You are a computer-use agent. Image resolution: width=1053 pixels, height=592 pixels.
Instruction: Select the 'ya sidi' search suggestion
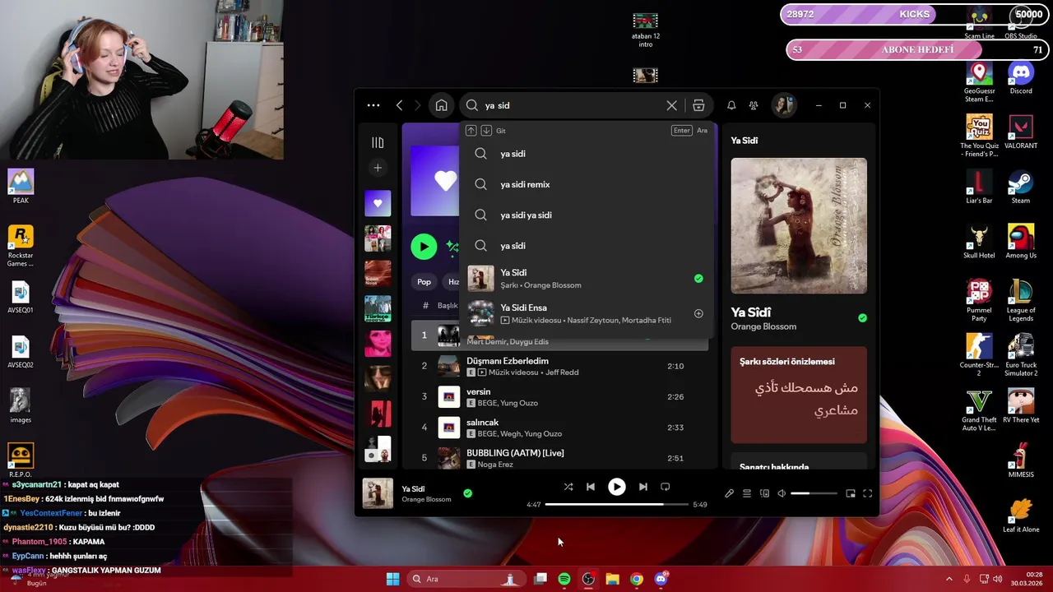point(588,154)
